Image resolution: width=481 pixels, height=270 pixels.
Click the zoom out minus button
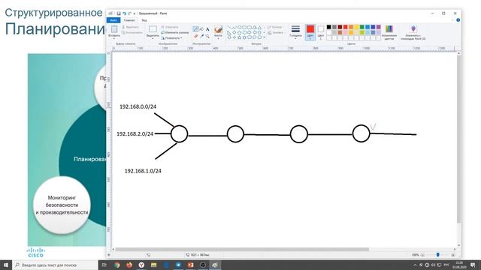422,255
